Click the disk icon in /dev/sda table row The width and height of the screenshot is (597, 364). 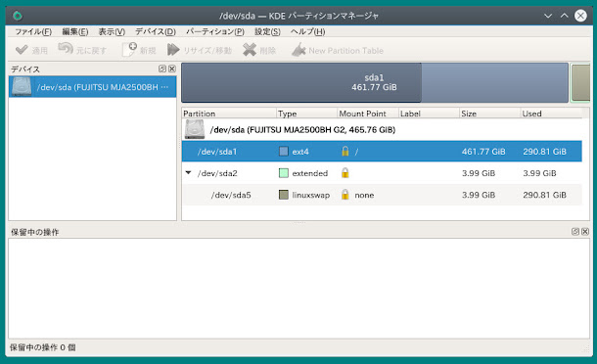coord(195,129)
